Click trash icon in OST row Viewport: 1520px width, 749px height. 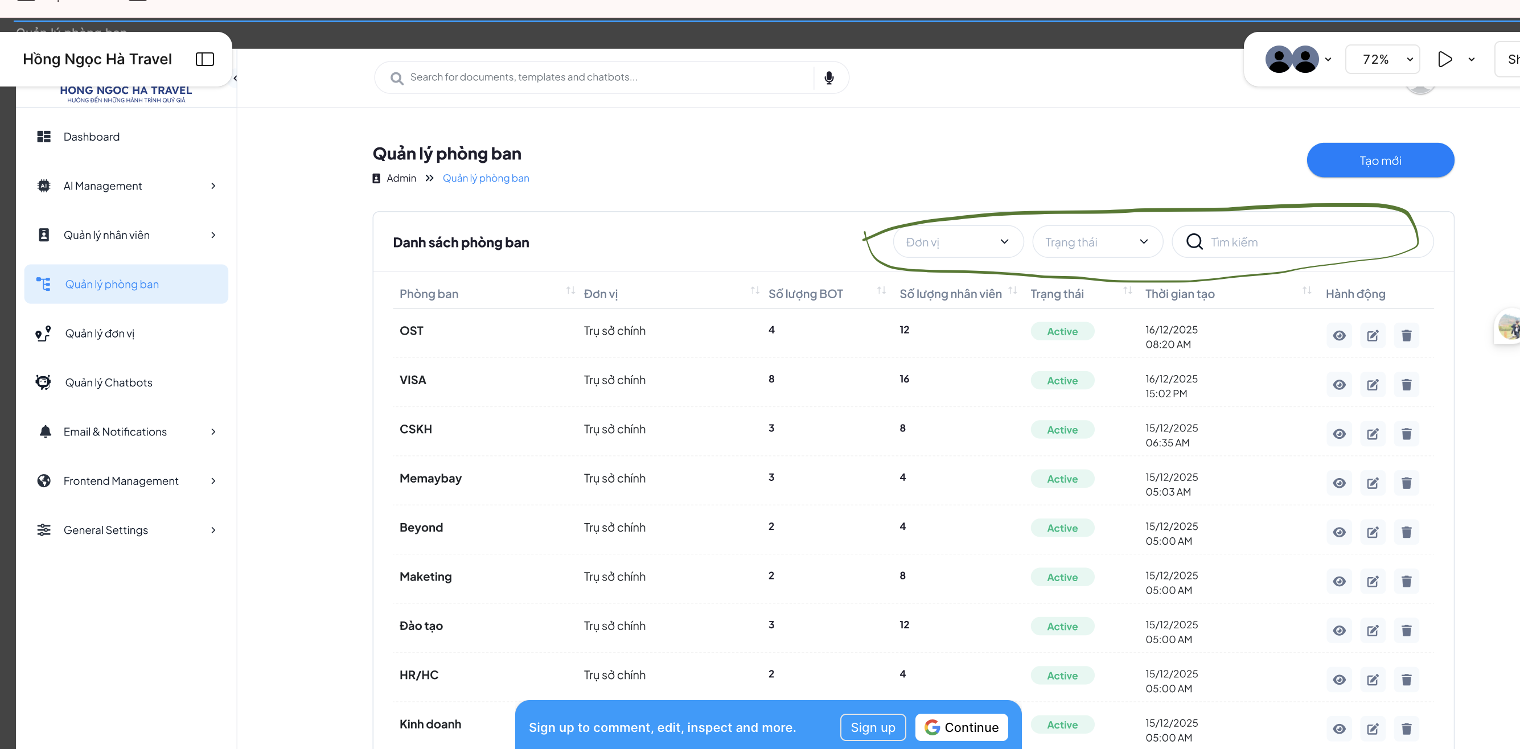point(1406,336)
